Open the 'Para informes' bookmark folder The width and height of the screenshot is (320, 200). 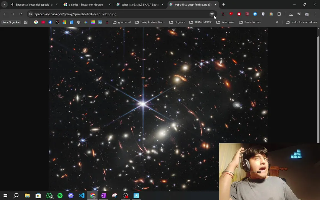[250, 22]
